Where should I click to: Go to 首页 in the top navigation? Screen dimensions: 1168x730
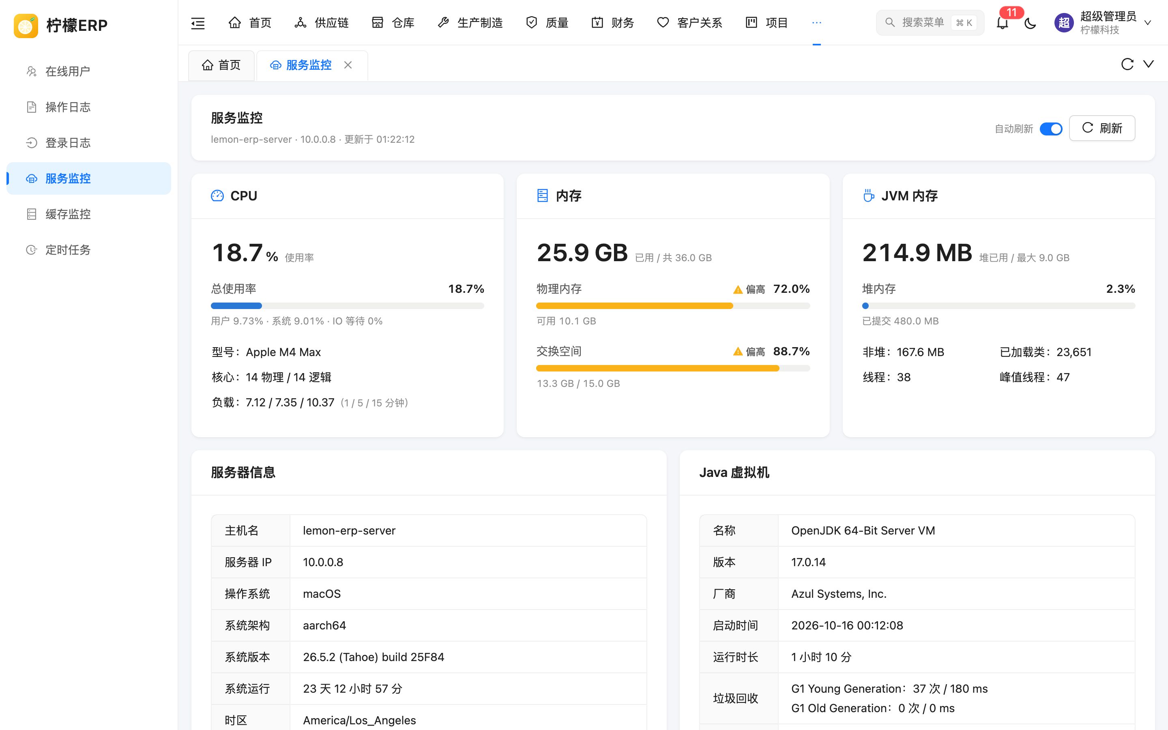[249, 23]
